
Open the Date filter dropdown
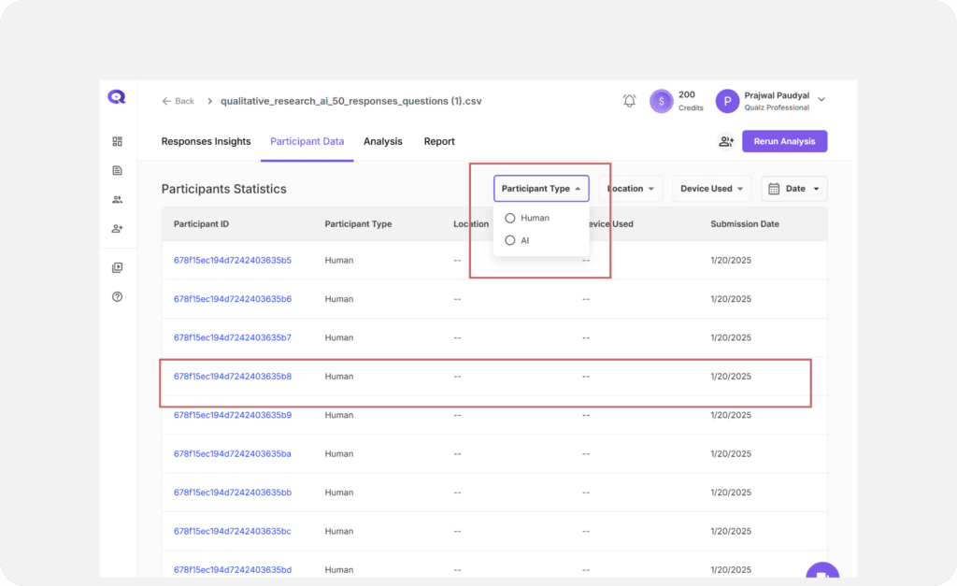click(x=793, y=189)
